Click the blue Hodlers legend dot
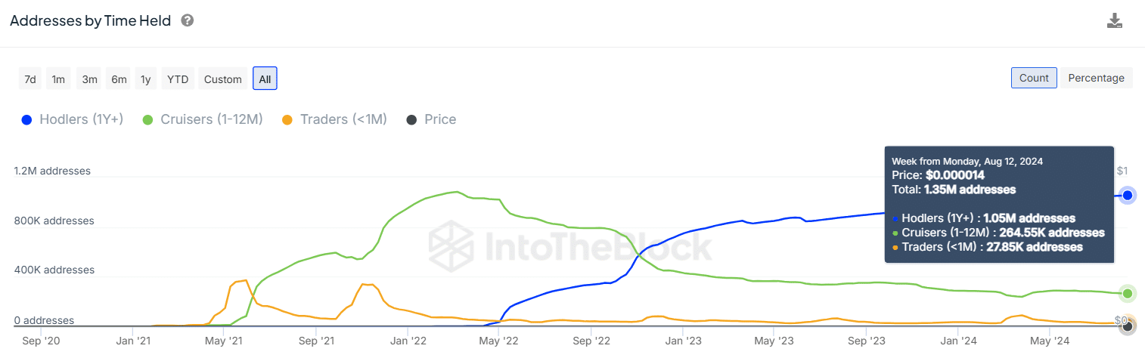 click(x=27, y=119)
